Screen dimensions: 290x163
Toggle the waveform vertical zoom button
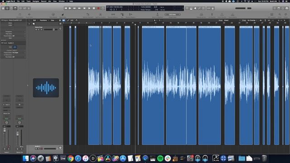pyautogui.click(x=261, y=20)
